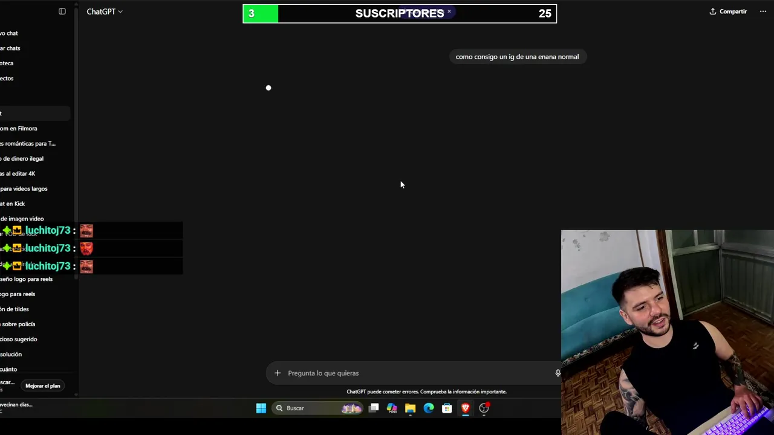Open the chat ending 'cuánto'
774x435 pixels.
tap(9, 369)
